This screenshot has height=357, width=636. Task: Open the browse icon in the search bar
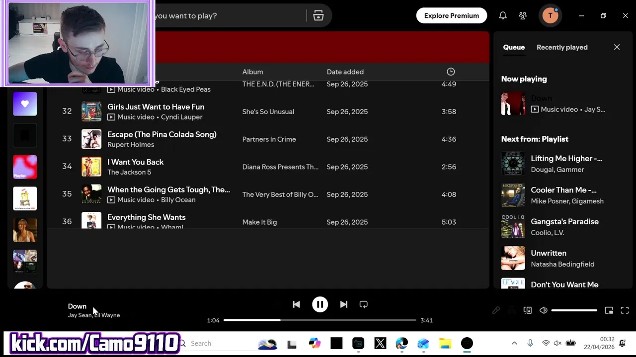pyautogui.click(x=318, y=16)
